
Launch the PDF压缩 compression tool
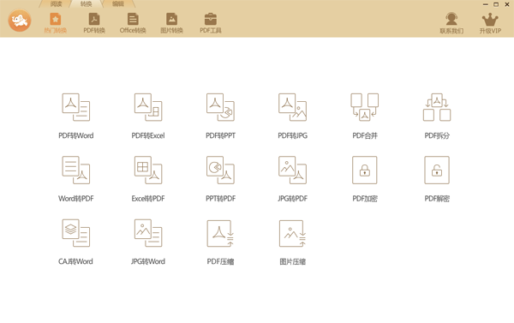(220, 234)
